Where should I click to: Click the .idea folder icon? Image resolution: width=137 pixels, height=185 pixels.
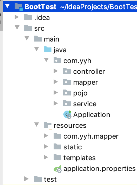(28, 17)
